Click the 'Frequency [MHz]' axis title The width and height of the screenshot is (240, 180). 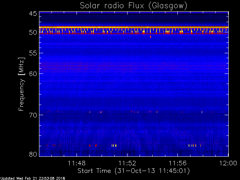click(x=21, y=84)
